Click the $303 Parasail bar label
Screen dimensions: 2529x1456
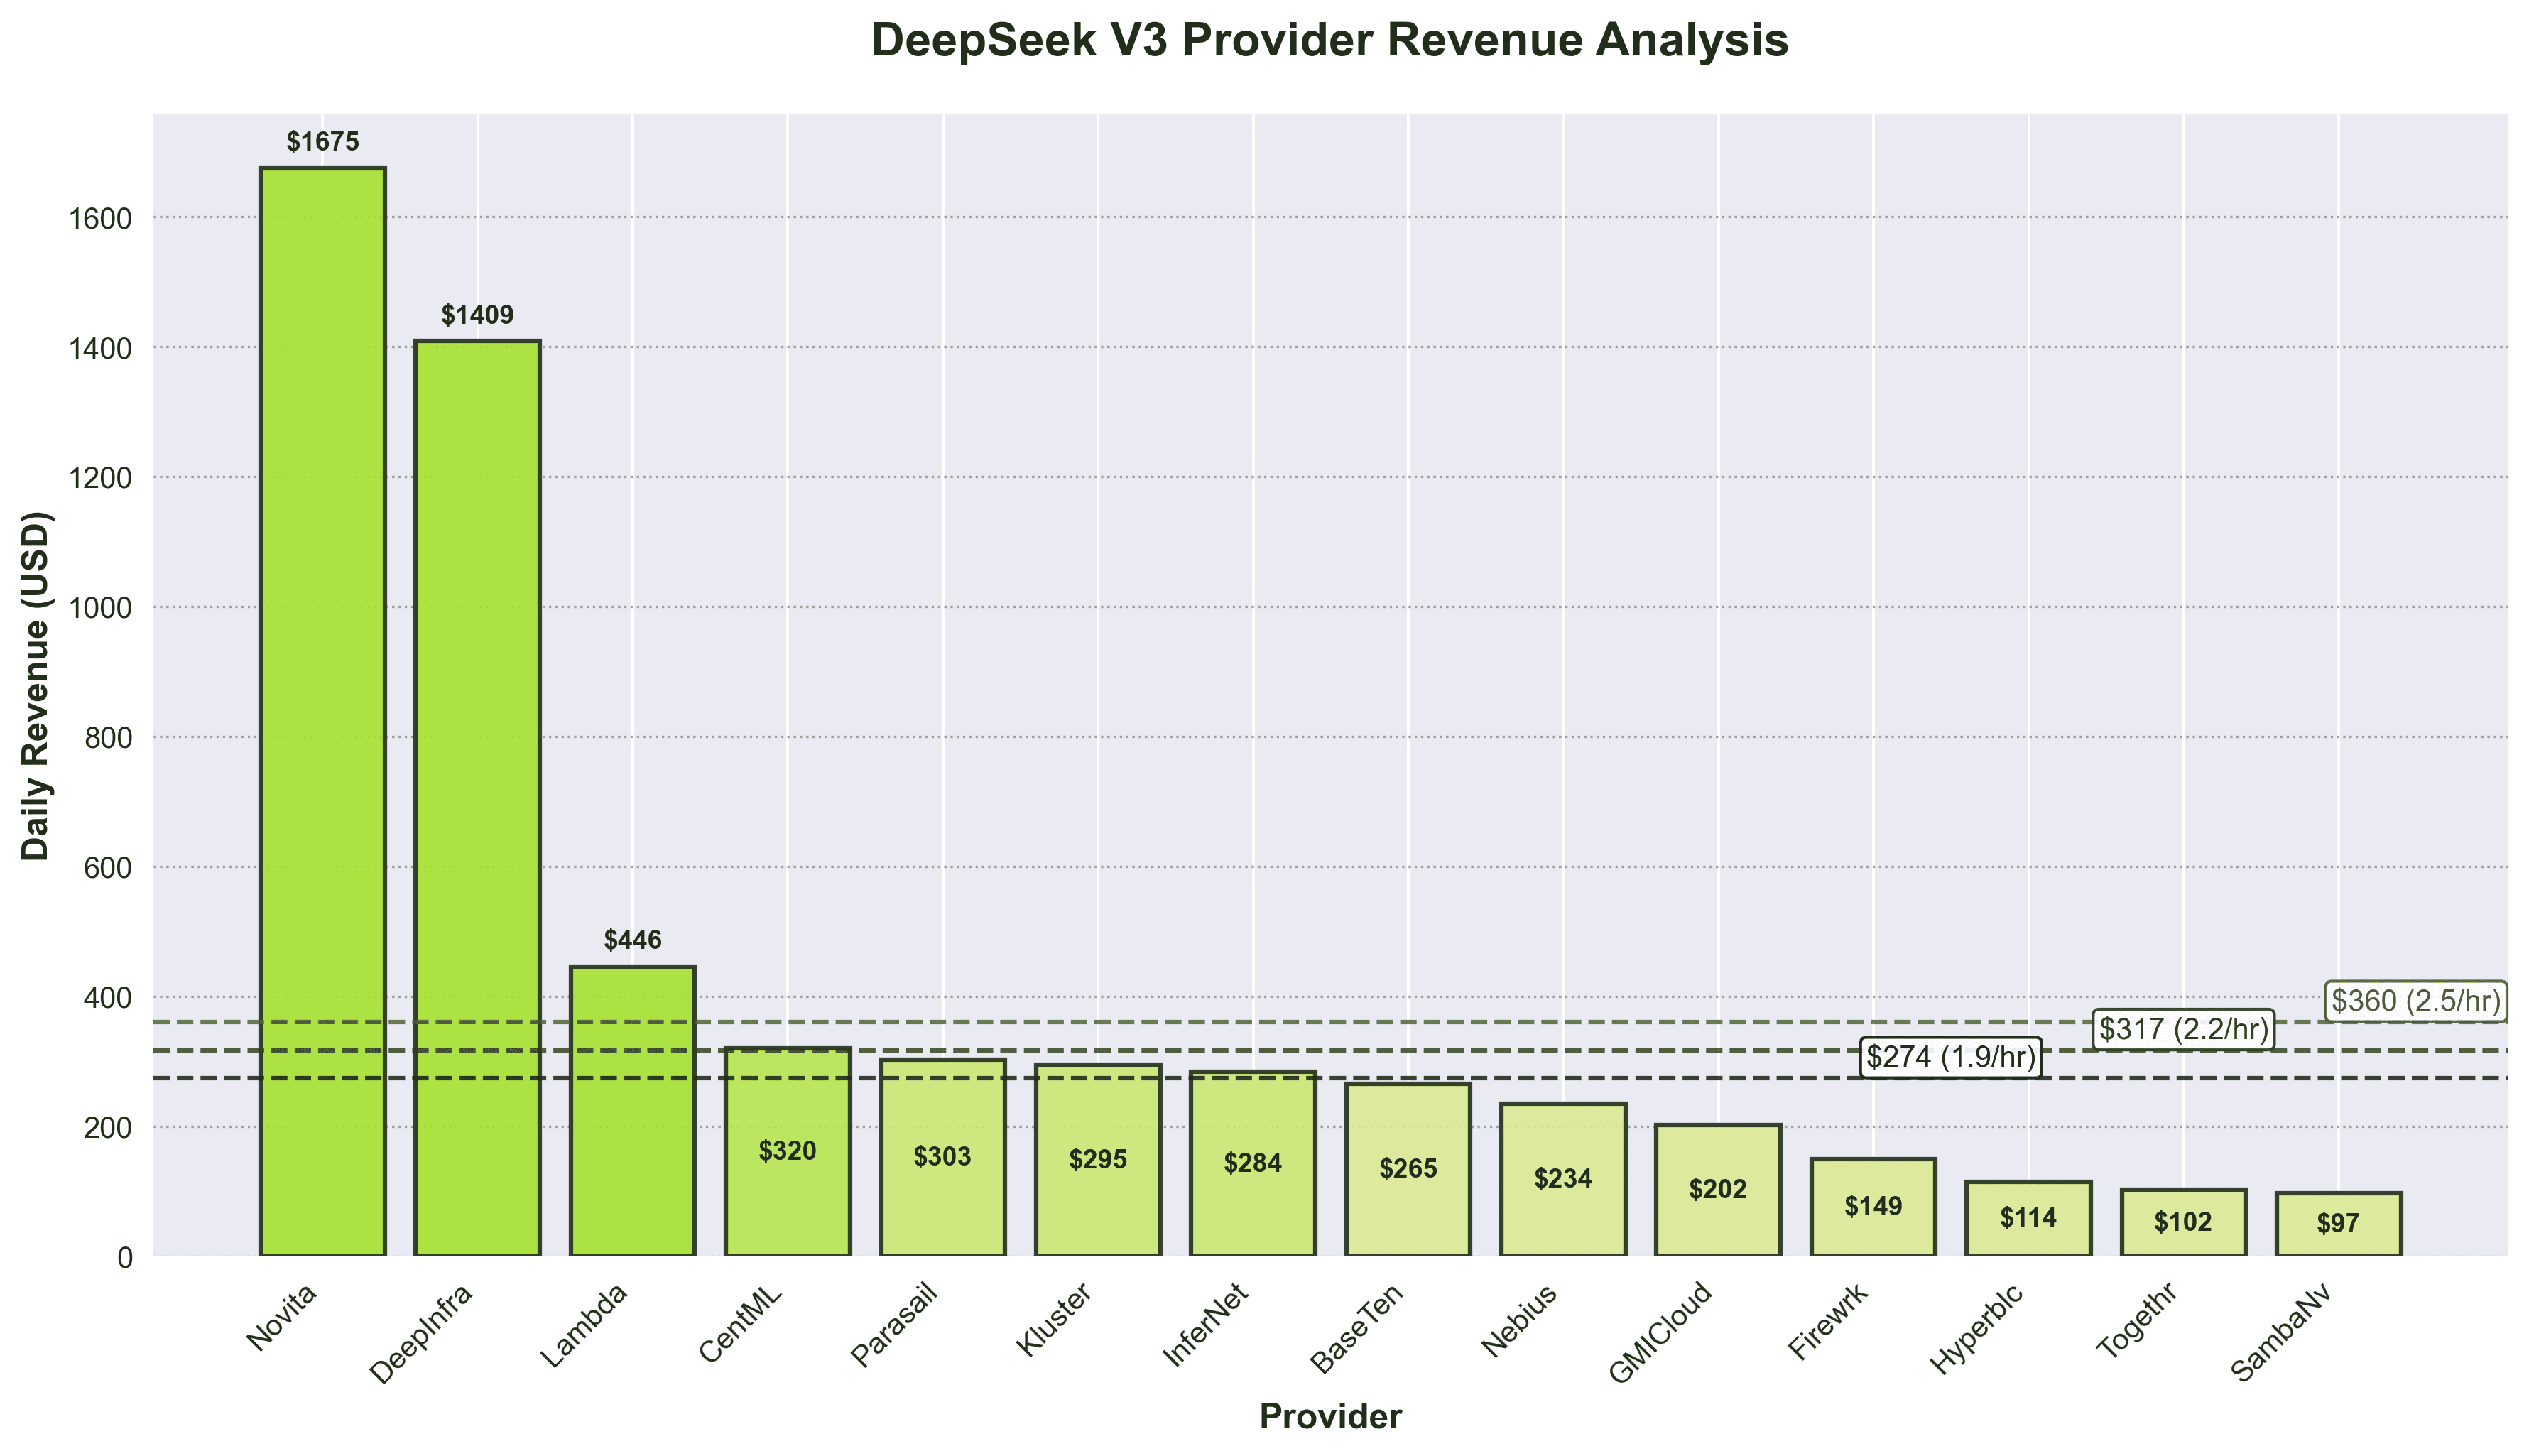click(x=942, y=1157)
